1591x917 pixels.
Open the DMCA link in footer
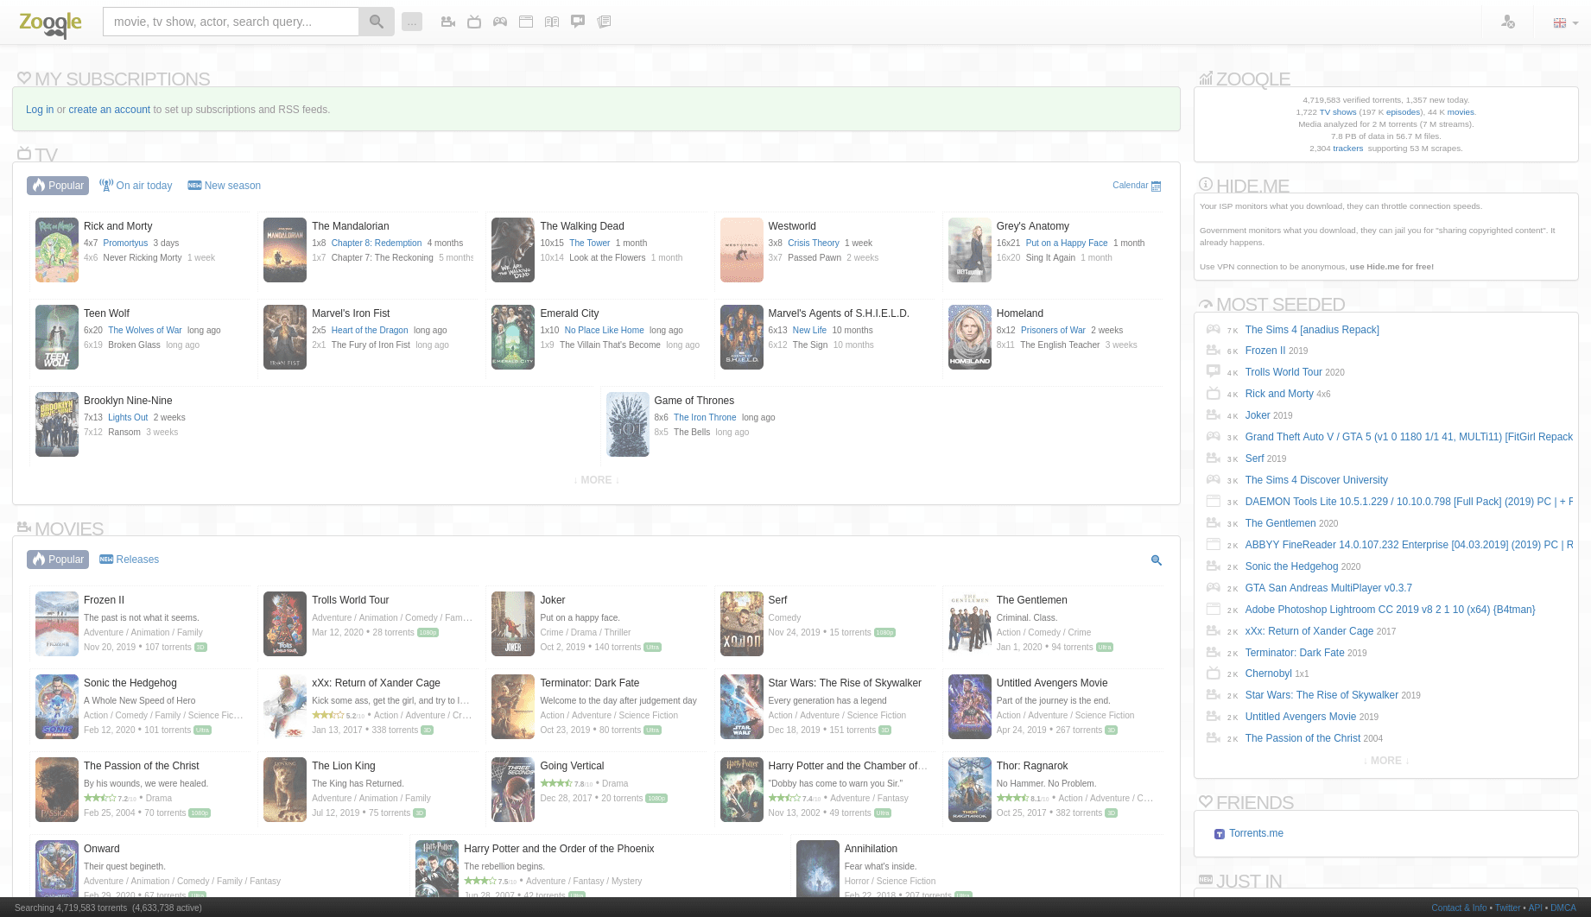pyautogui.click(x=1562, y=908)
